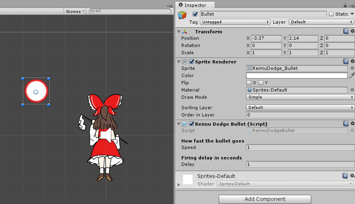355x204 pixels.
Task: Click the Scale Y field
Action: click(x=303, y=53)
